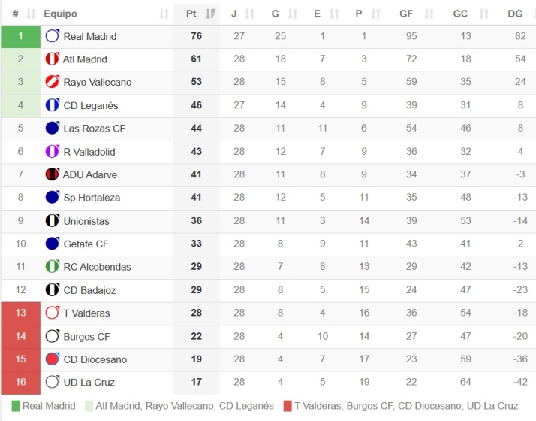Sort table by Pt points column
This screenshot has width=536, height=421.
coord(197,14)
